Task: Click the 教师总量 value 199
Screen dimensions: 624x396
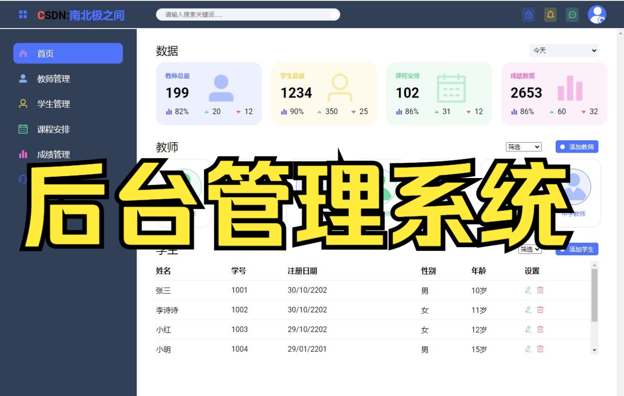Action: tap(177, 93)
